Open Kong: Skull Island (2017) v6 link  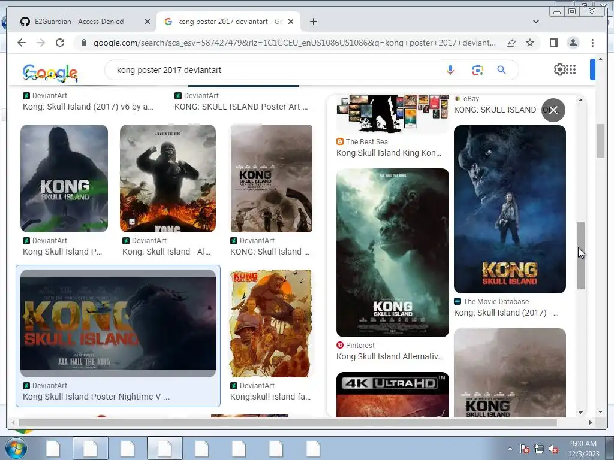coord(88,107)
